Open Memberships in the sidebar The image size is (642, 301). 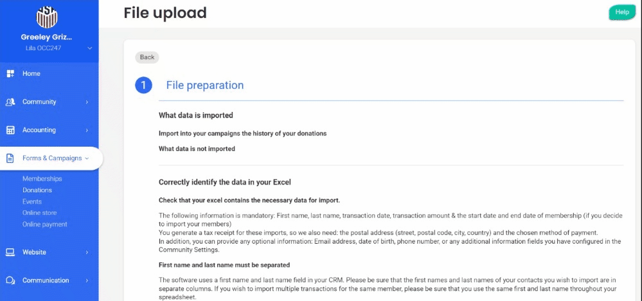(x=42, y=179)
